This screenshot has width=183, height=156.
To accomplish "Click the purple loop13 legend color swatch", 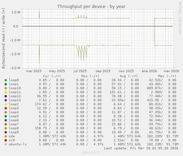I will (6, 100).
